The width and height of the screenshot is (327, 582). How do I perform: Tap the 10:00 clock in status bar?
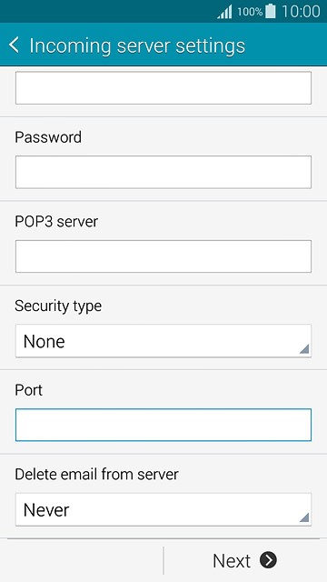tap(301, 12)
